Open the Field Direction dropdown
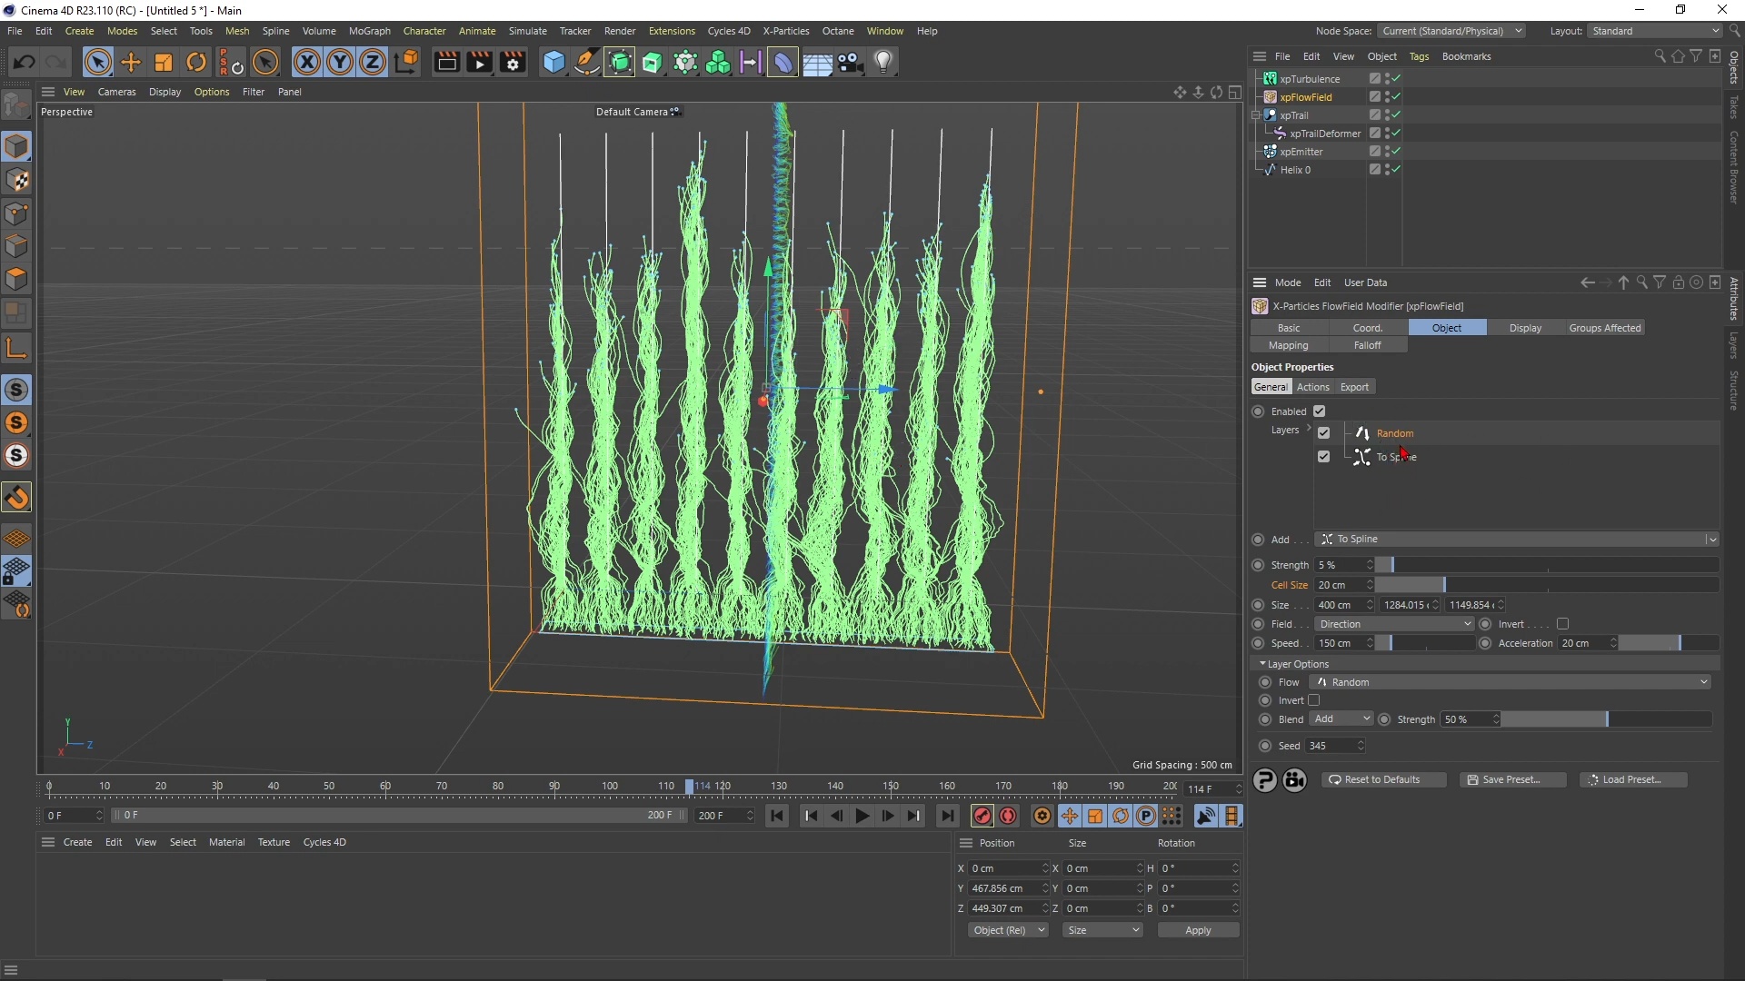Screen dimensions: 1745x981 (1393, 624)
